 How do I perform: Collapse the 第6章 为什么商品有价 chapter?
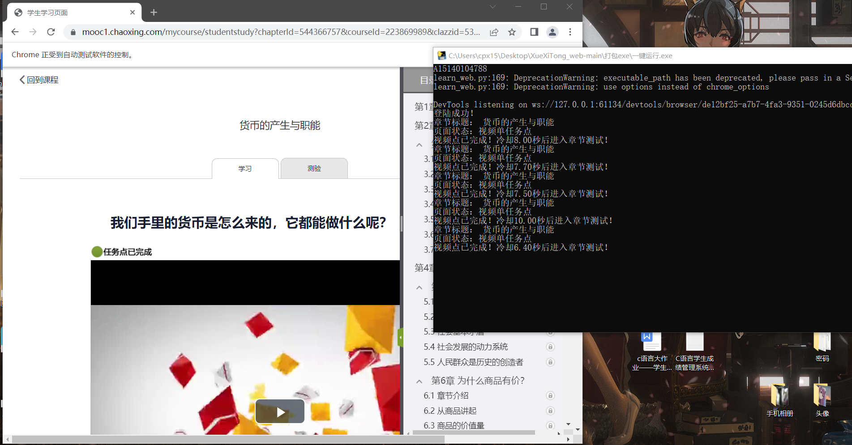tap(419, 381)
